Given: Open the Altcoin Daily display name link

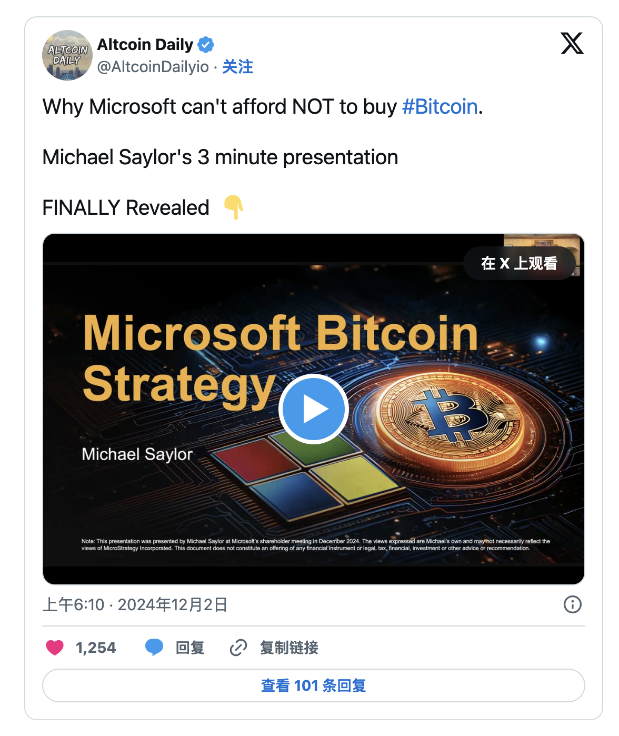Looking at the screenshot, I should pos(145,45).
